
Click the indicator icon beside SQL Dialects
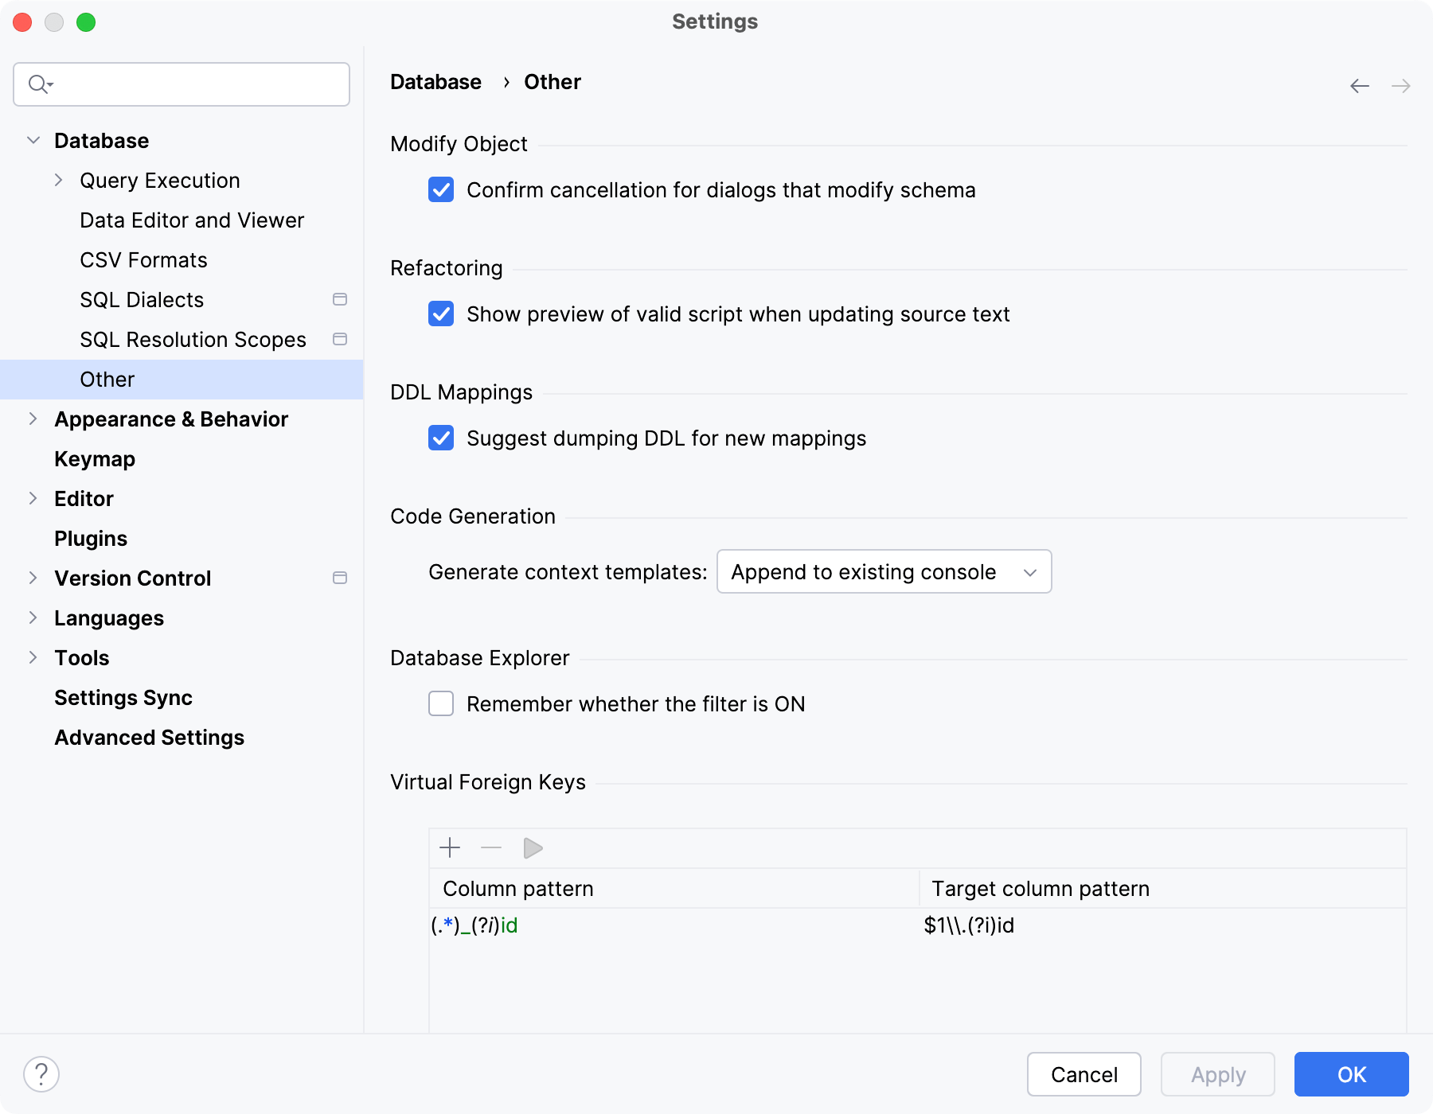click(x=340, y=300)
